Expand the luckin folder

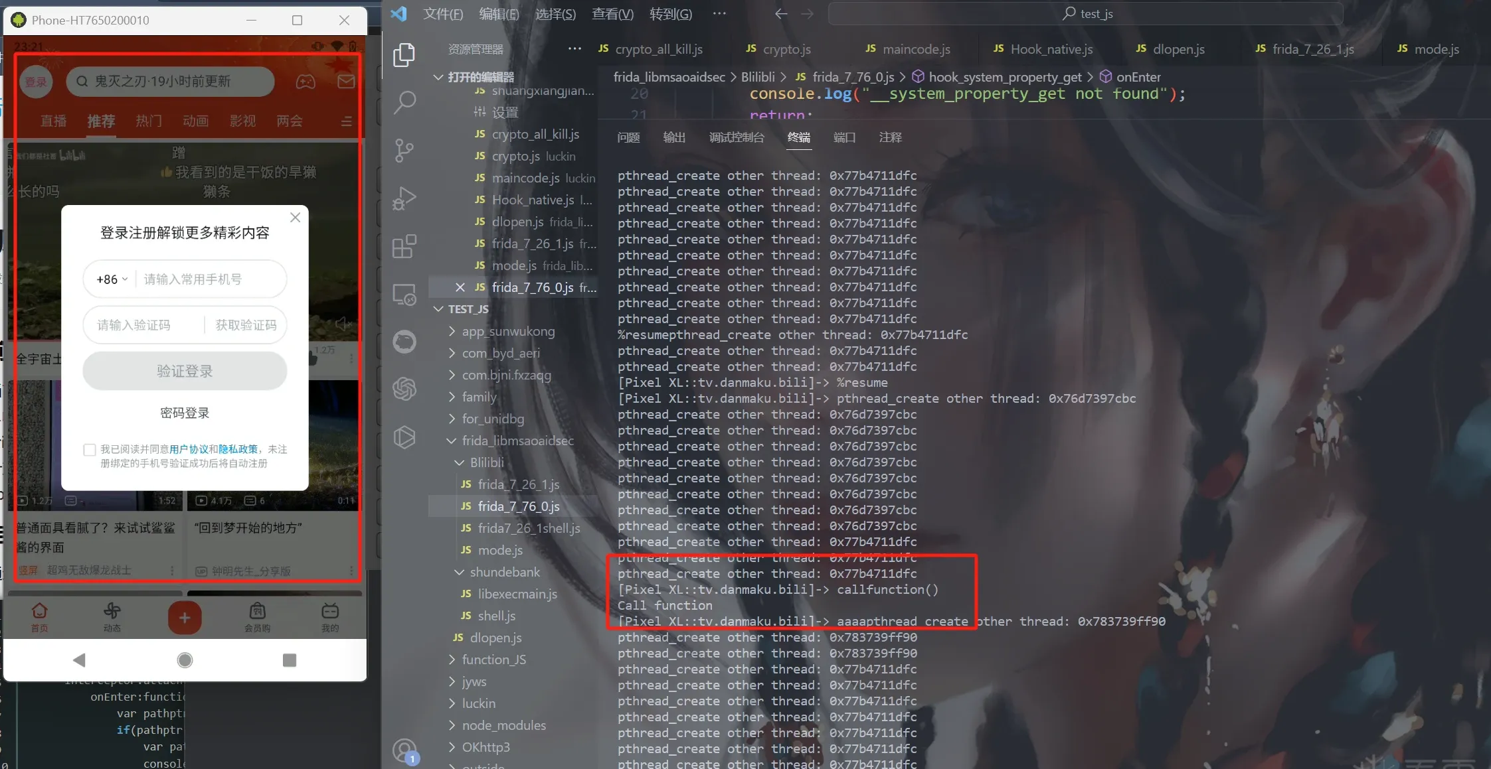pyautogui.click(x=452, y=703)
